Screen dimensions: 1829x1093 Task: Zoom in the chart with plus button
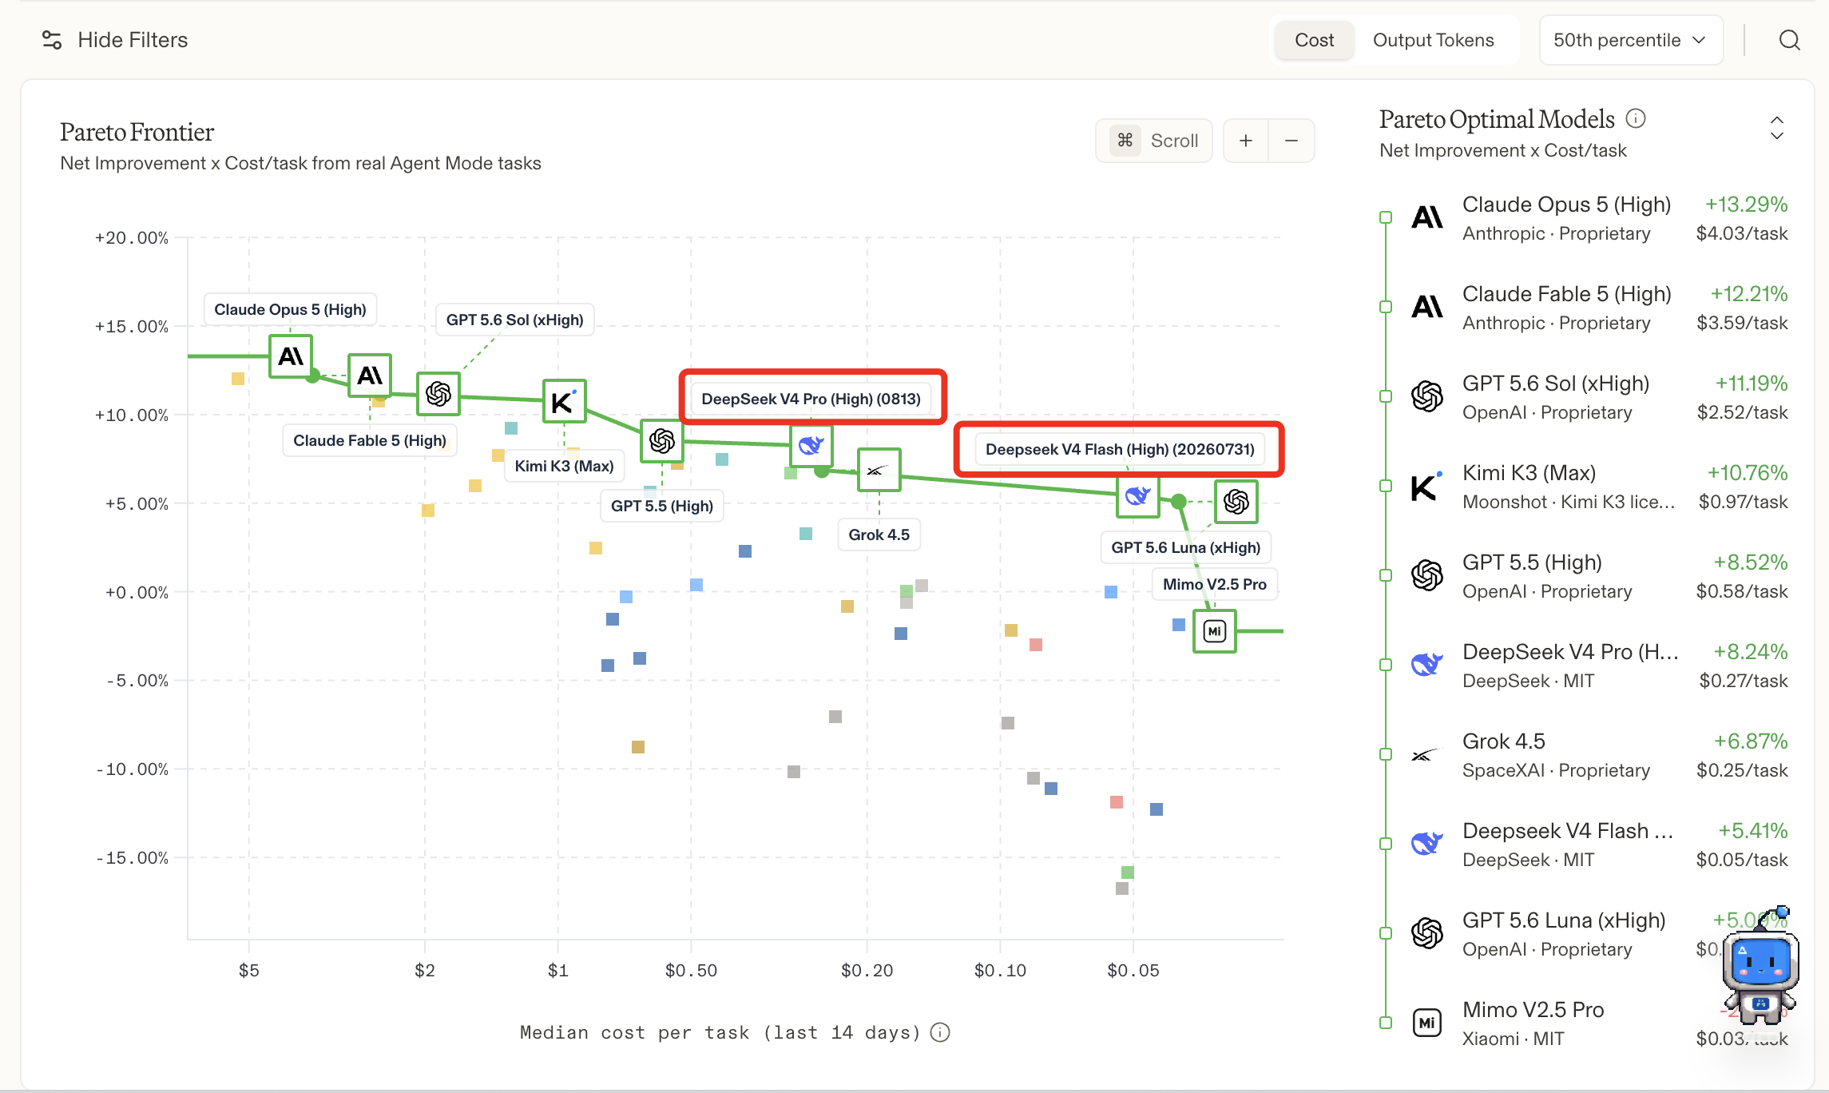pos(1246,141)
